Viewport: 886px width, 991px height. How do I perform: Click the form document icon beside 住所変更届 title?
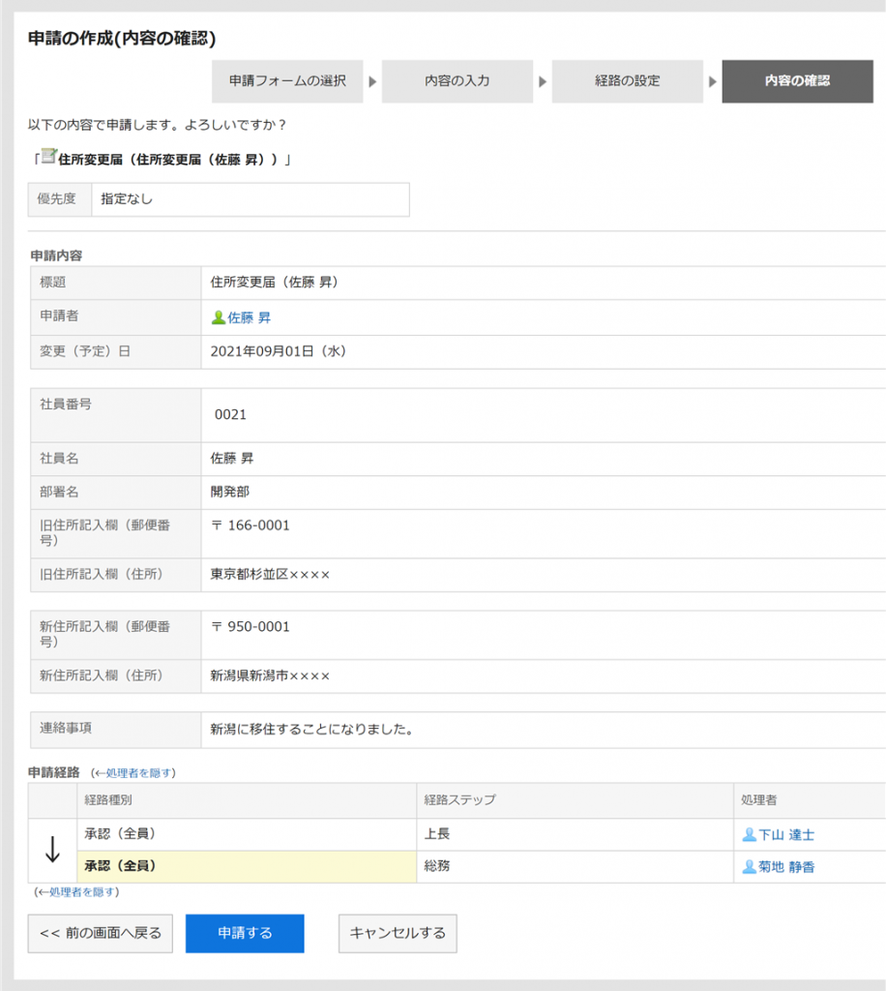48,157
